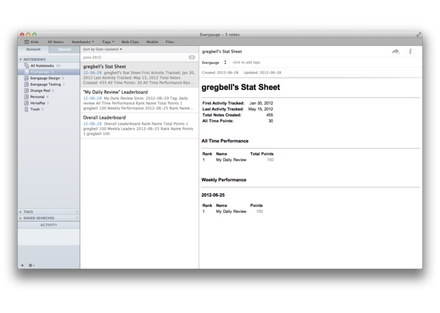Click the 'Created: 2012-06-28' text
Screen dimensions: 440x313
[x=220, y=72]
